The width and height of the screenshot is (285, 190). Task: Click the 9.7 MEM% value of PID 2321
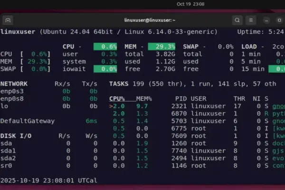point(142,106)
